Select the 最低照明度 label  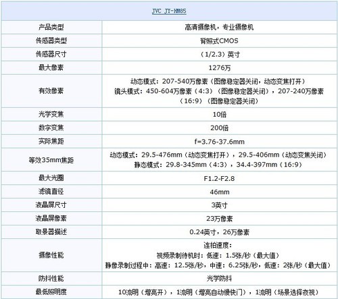click(x=51, y=292)
